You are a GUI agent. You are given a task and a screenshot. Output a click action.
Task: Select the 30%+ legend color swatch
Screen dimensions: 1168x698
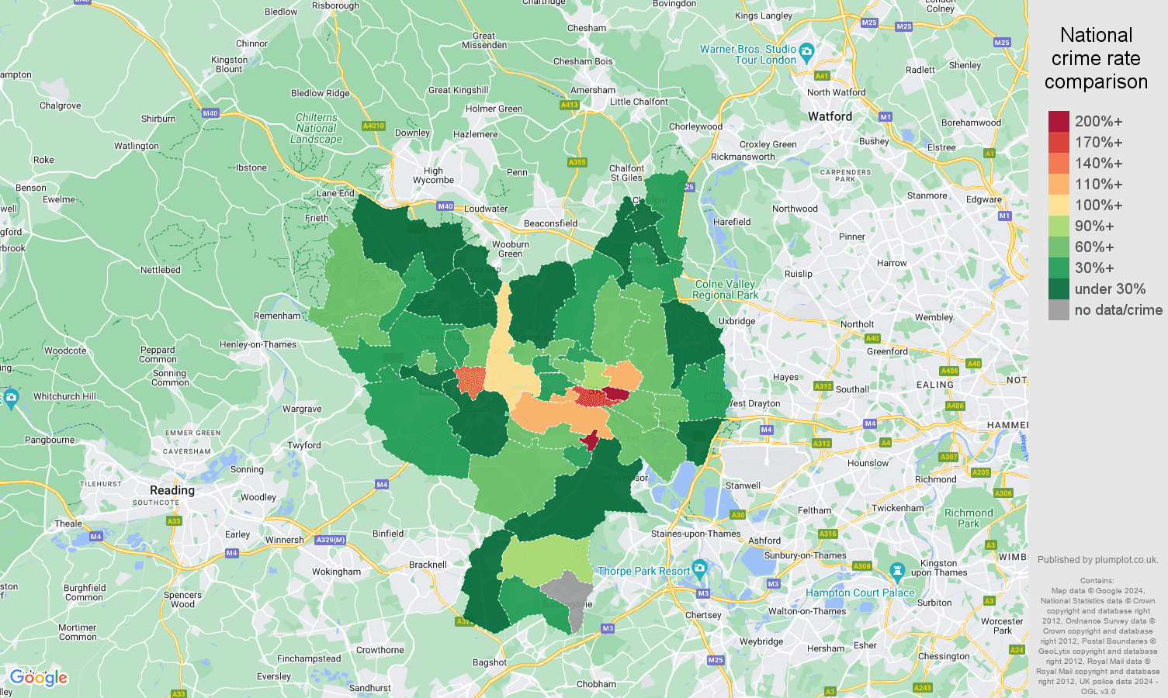coord(1059,268)
